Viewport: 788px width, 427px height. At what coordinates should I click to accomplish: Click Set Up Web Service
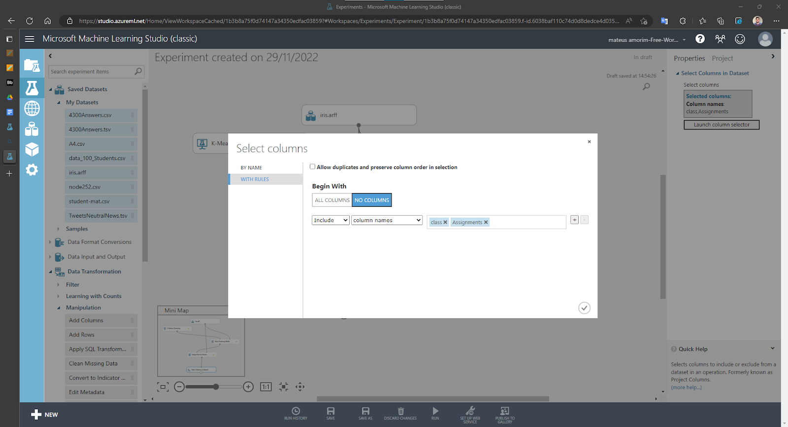tap(470, 414)
